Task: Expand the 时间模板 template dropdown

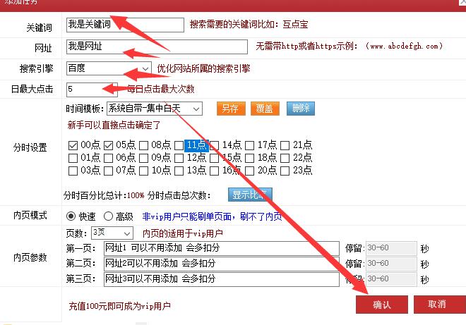Action: point(154,109)
